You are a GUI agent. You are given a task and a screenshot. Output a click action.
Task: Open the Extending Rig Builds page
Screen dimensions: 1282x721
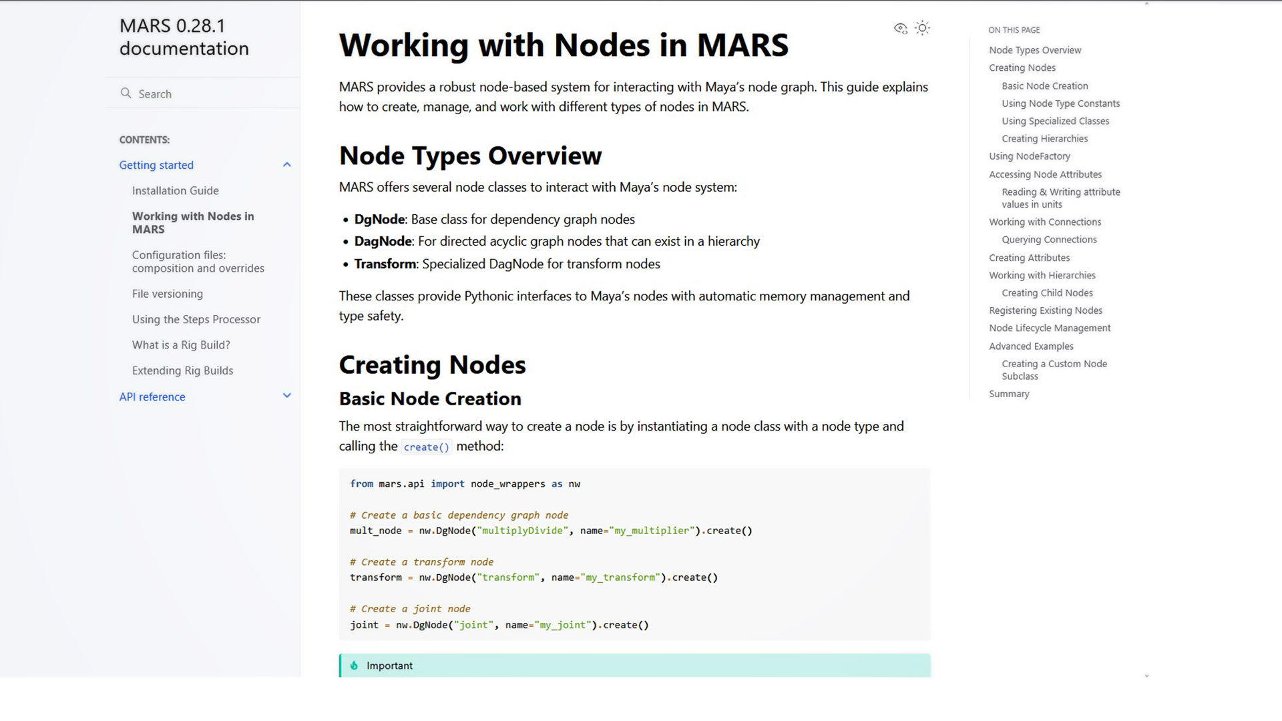[x=183, y=371]
